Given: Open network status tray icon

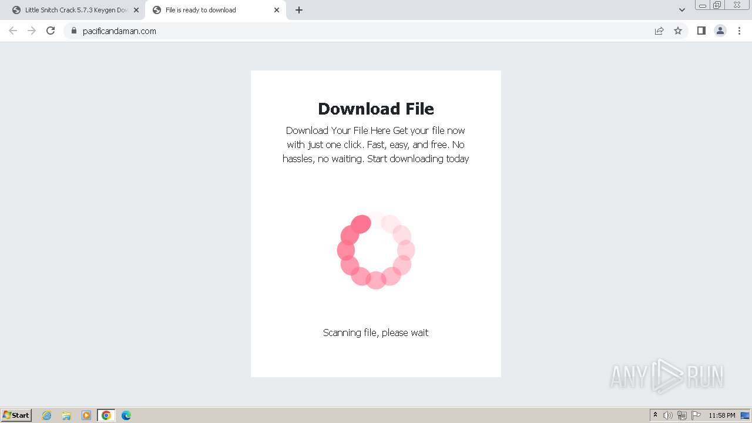Looking at the screenshot, I should click(x=682, y=415).
